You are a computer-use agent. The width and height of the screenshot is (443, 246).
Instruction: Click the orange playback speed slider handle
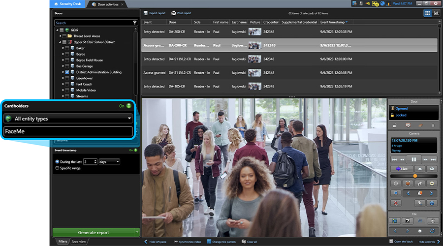[415, 176]
